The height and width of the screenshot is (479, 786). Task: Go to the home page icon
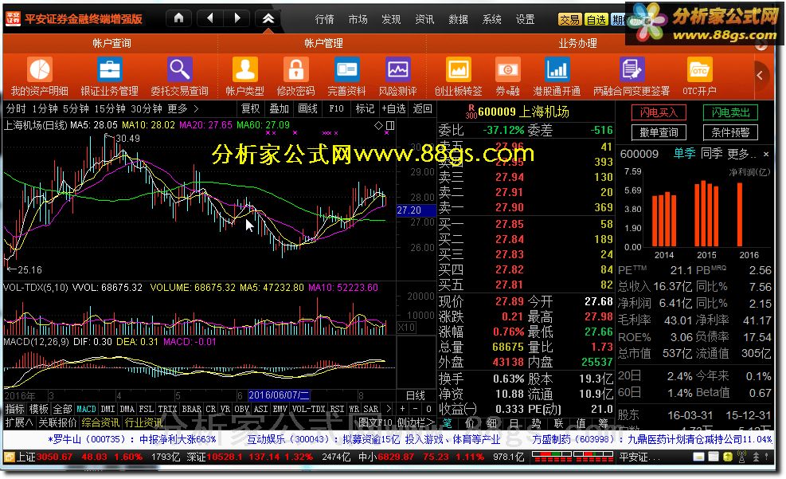click(178, 18)
